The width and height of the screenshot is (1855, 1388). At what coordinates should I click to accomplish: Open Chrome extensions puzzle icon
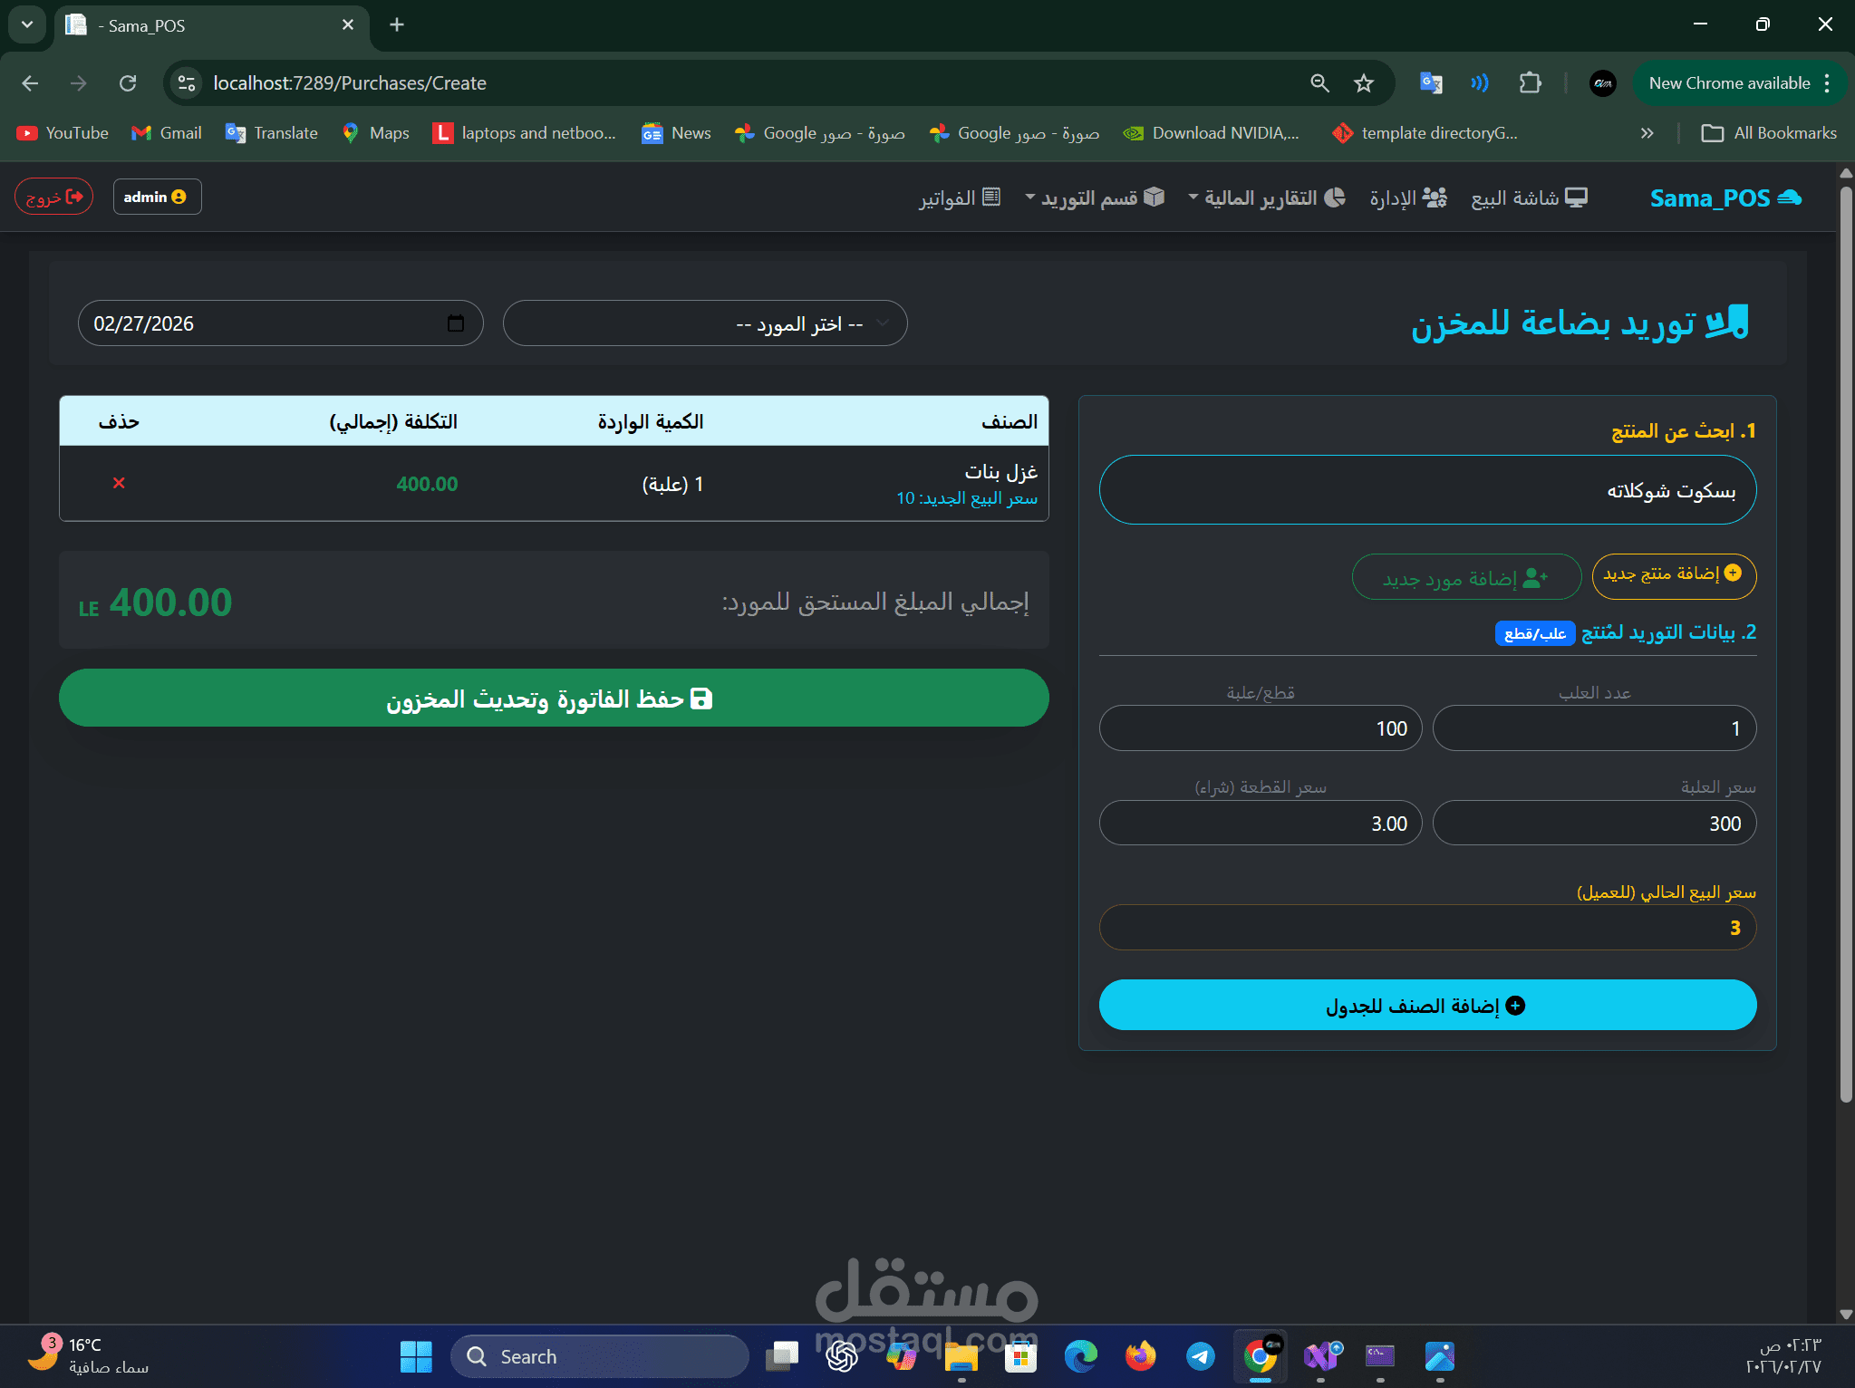(x=1530, y=83)
